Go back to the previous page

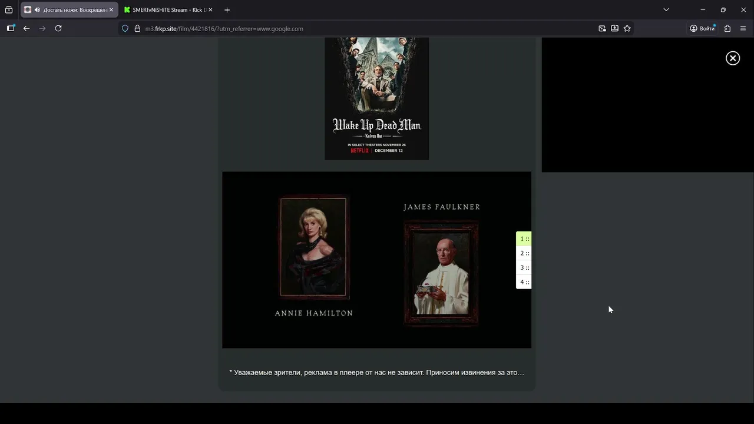point(27,28)
